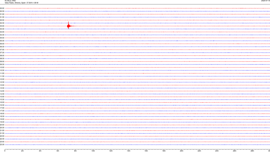Click the 18m mark on the minutes axis

coord(164,151)
